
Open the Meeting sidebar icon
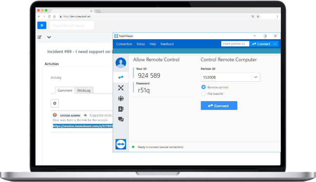tap(121, 98)
